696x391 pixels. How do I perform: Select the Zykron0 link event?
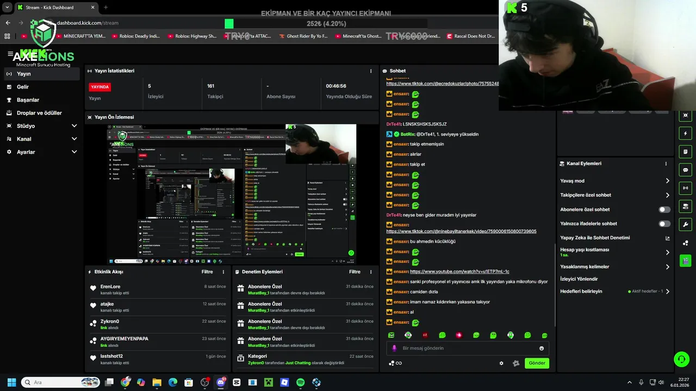pos(158,325)
